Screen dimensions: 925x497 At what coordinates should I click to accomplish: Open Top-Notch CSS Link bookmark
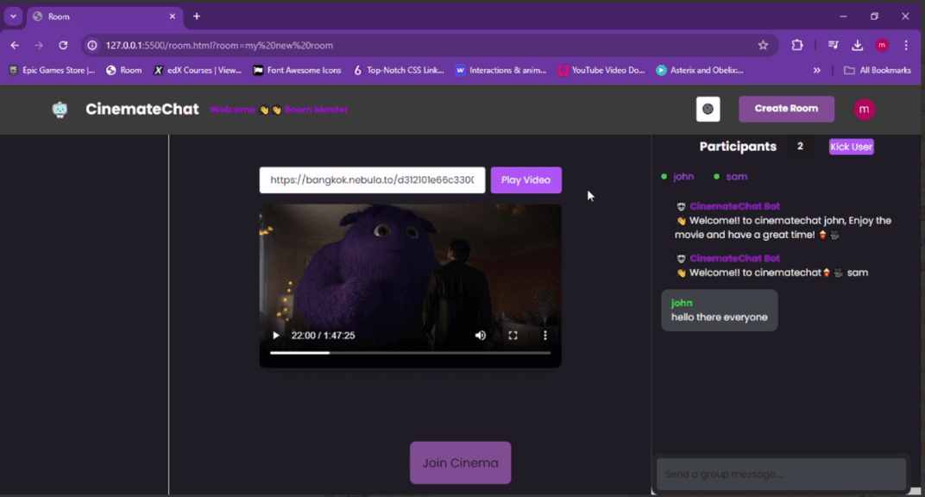pyautogui.click(x=398, y=70)
